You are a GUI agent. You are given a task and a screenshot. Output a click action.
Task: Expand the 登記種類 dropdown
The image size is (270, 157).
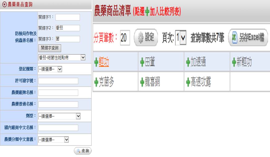tap(50, 69)
